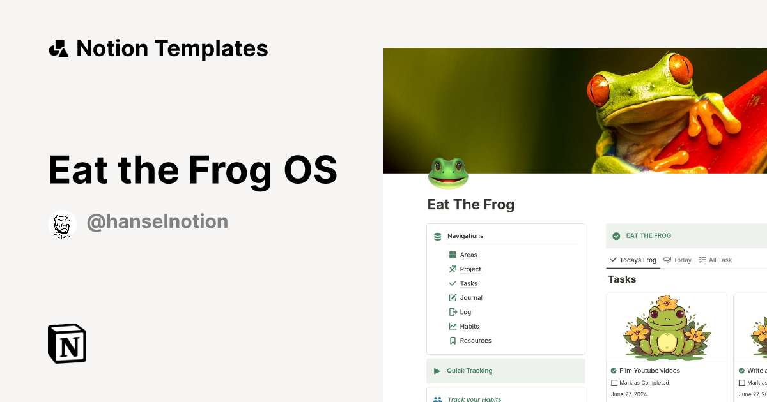Image resolution: width=767 pixels, height=402 pixels.
Task: Select the Resources bookmark icon
Action: coord(453,341)
